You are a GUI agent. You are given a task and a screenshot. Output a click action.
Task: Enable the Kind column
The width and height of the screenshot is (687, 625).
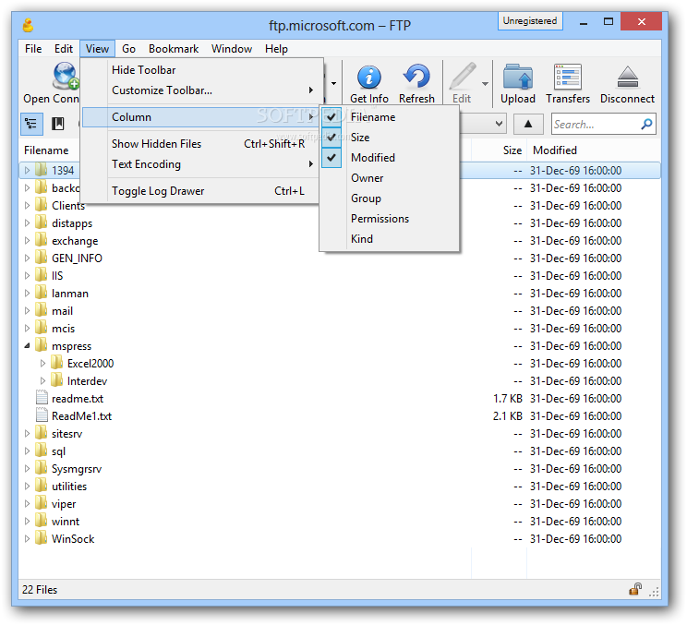[390, 239]
